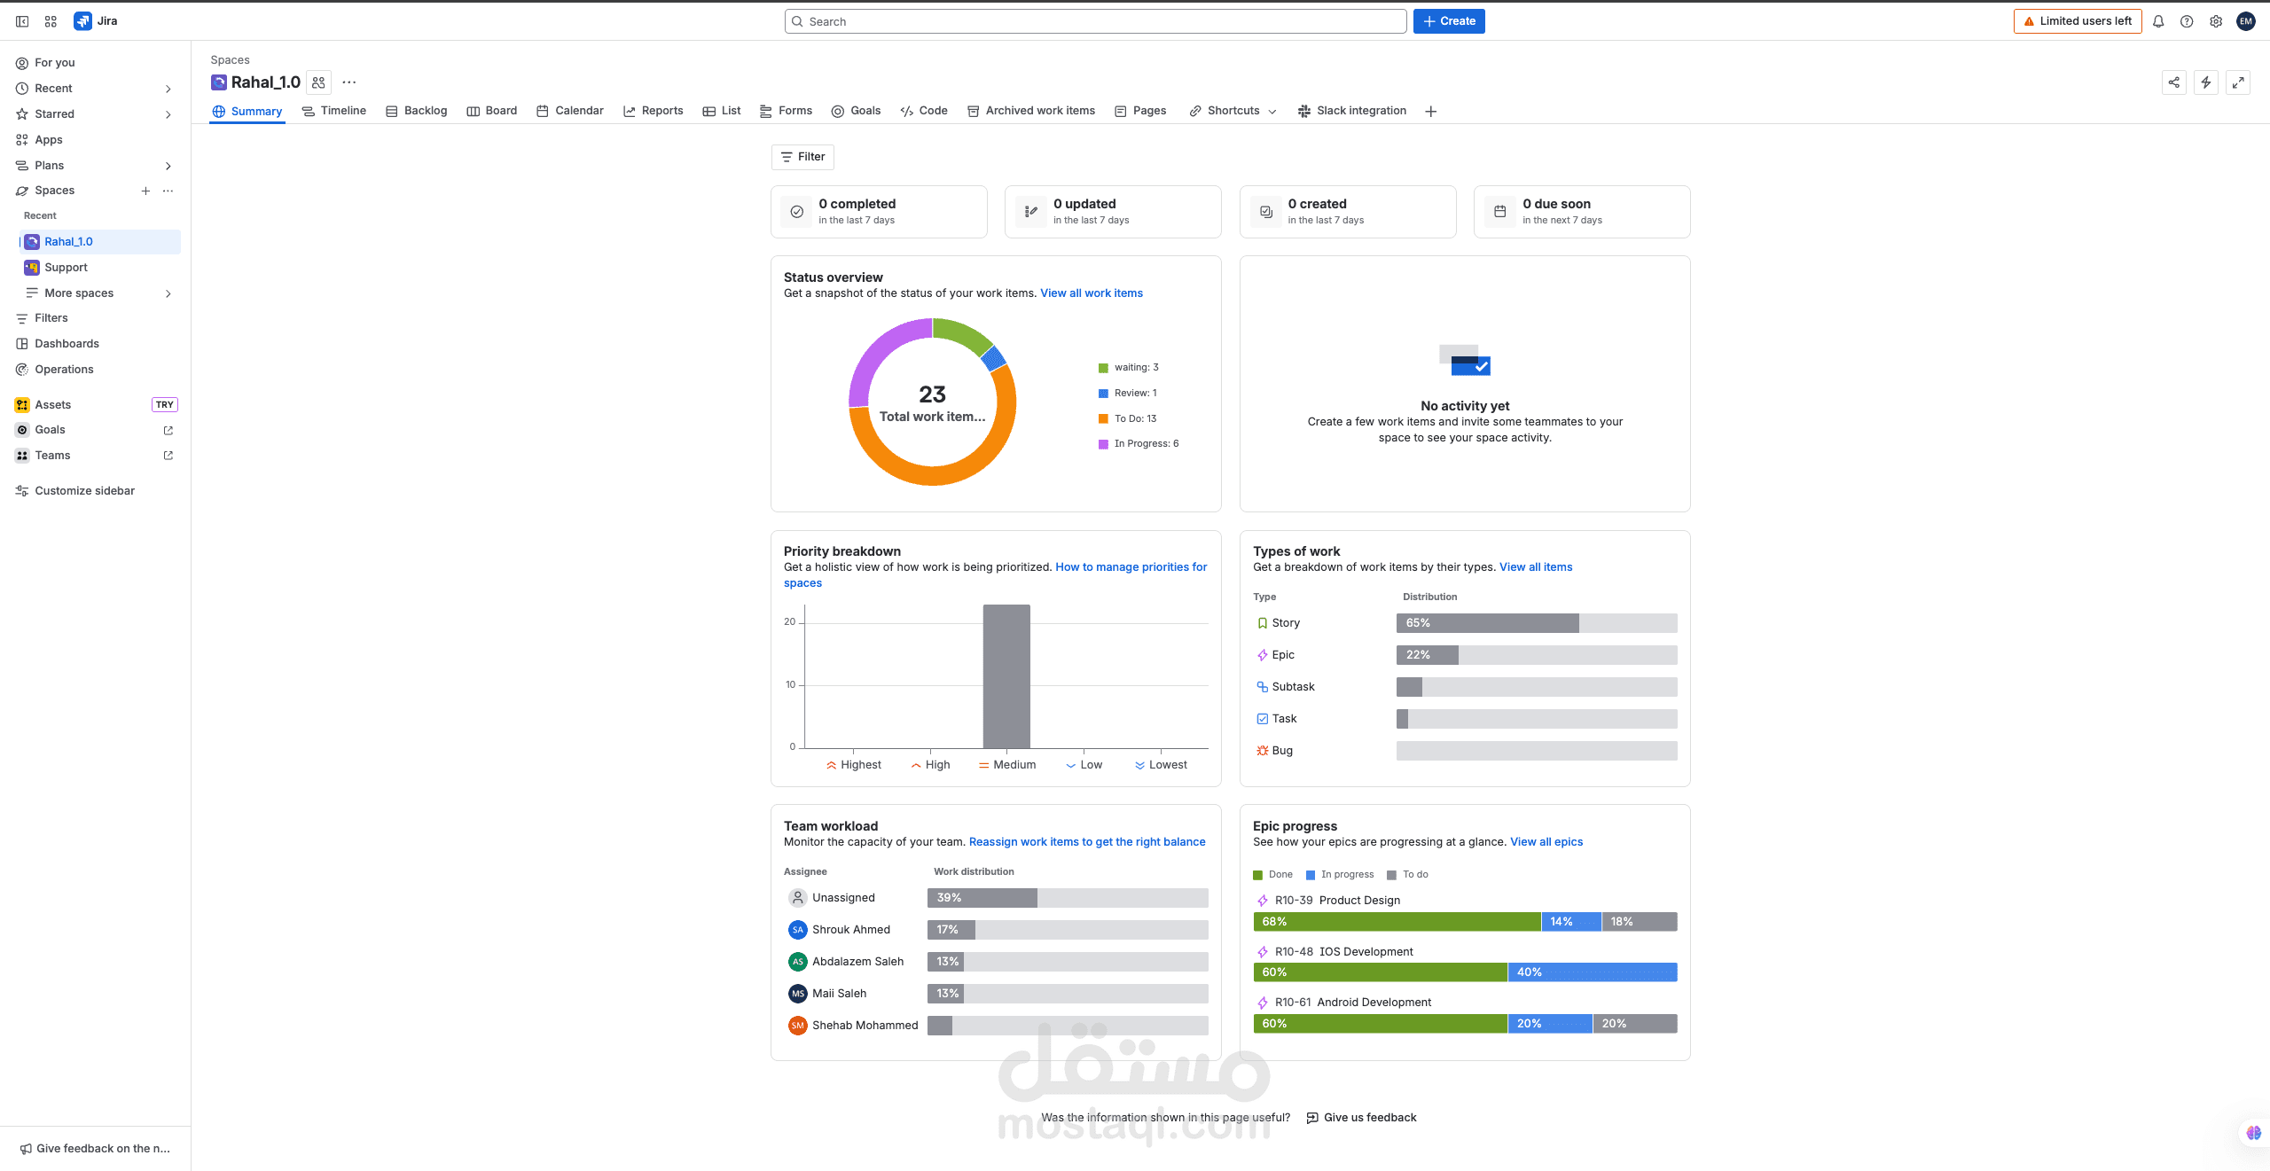Image resolution: width=2270 pixels, height=1171 pixels.
Task: Switch to the Board tab
Action: tap(500, 111)
